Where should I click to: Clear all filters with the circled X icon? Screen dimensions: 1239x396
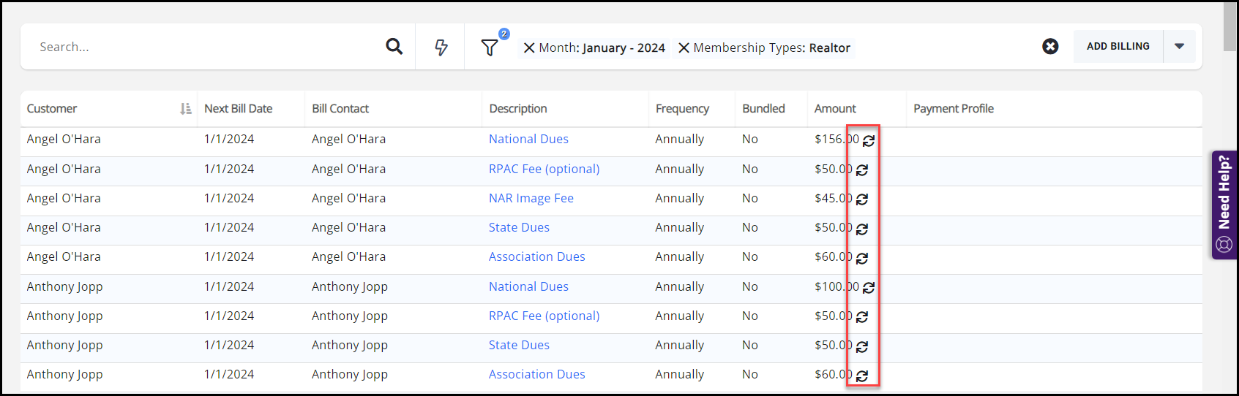(x=1050, y=47)
